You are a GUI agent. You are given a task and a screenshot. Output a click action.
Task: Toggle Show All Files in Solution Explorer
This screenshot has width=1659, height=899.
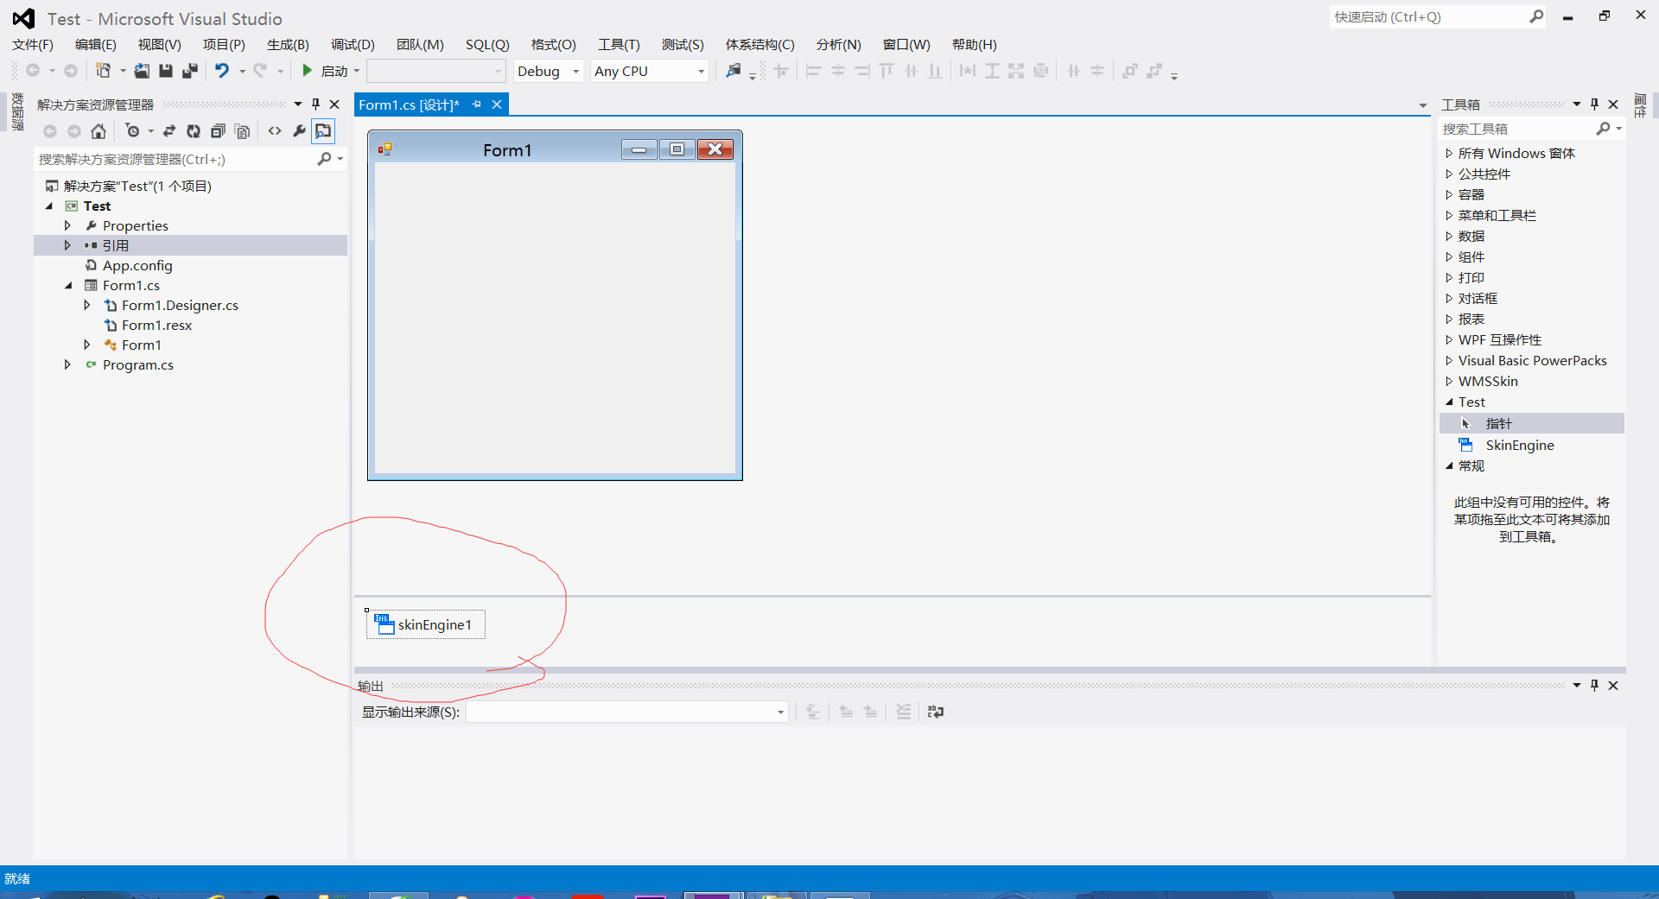tap(243, 131)
